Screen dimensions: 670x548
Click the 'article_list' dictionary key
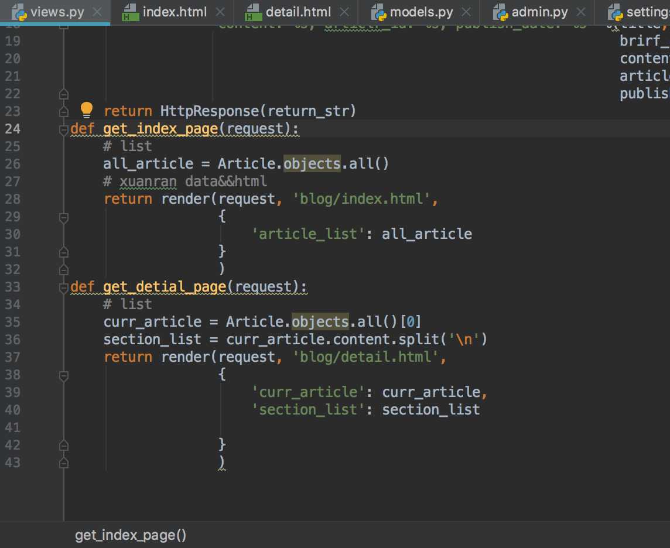pyautogui.click(x=307, y=234)
